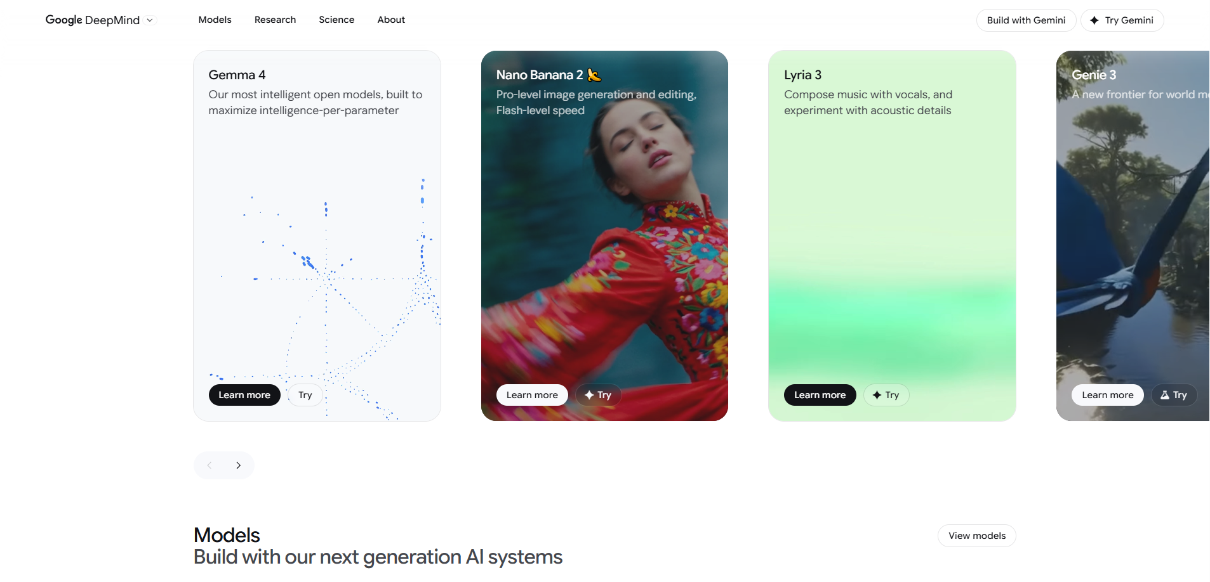The image size is (1210, 582).
Task: Click the Gemini sparkle icon in Try Gemini
Action: (x=1094, y=20)
